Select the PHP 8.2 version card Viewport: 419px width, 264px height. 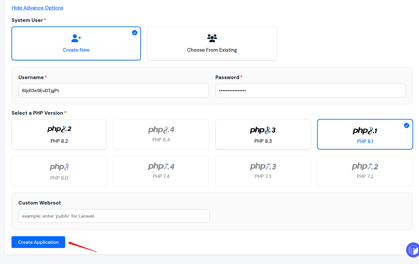click(59, 134)
